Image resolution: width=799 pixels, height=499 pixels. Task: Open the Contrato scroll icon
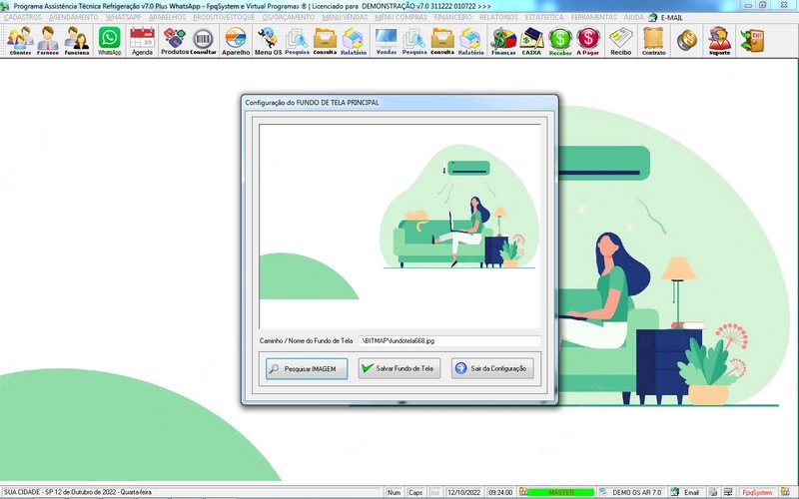point(654,41)
